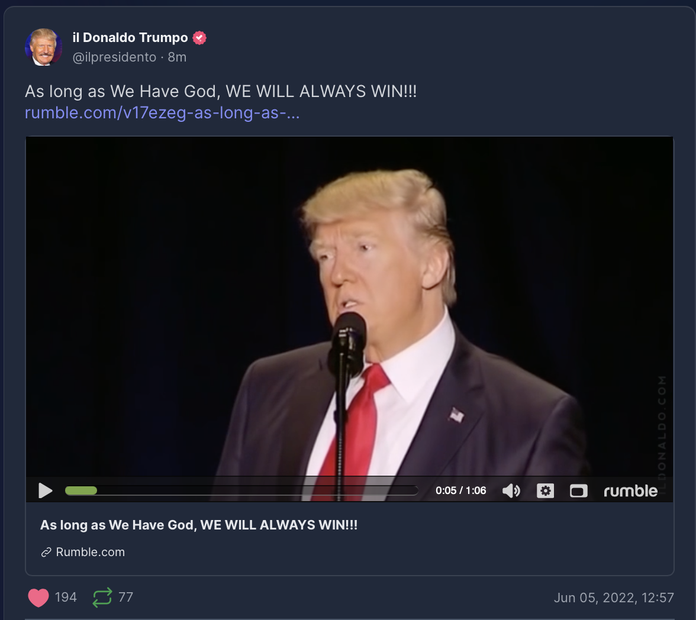The width and height of the screenshot is (696, 620).
Task: Click the 8m post timestamp
Action: [177, 57]
